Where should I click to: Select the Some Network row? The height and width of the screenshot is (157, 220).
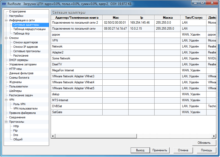pyautogui.click(x=134, y=58)
